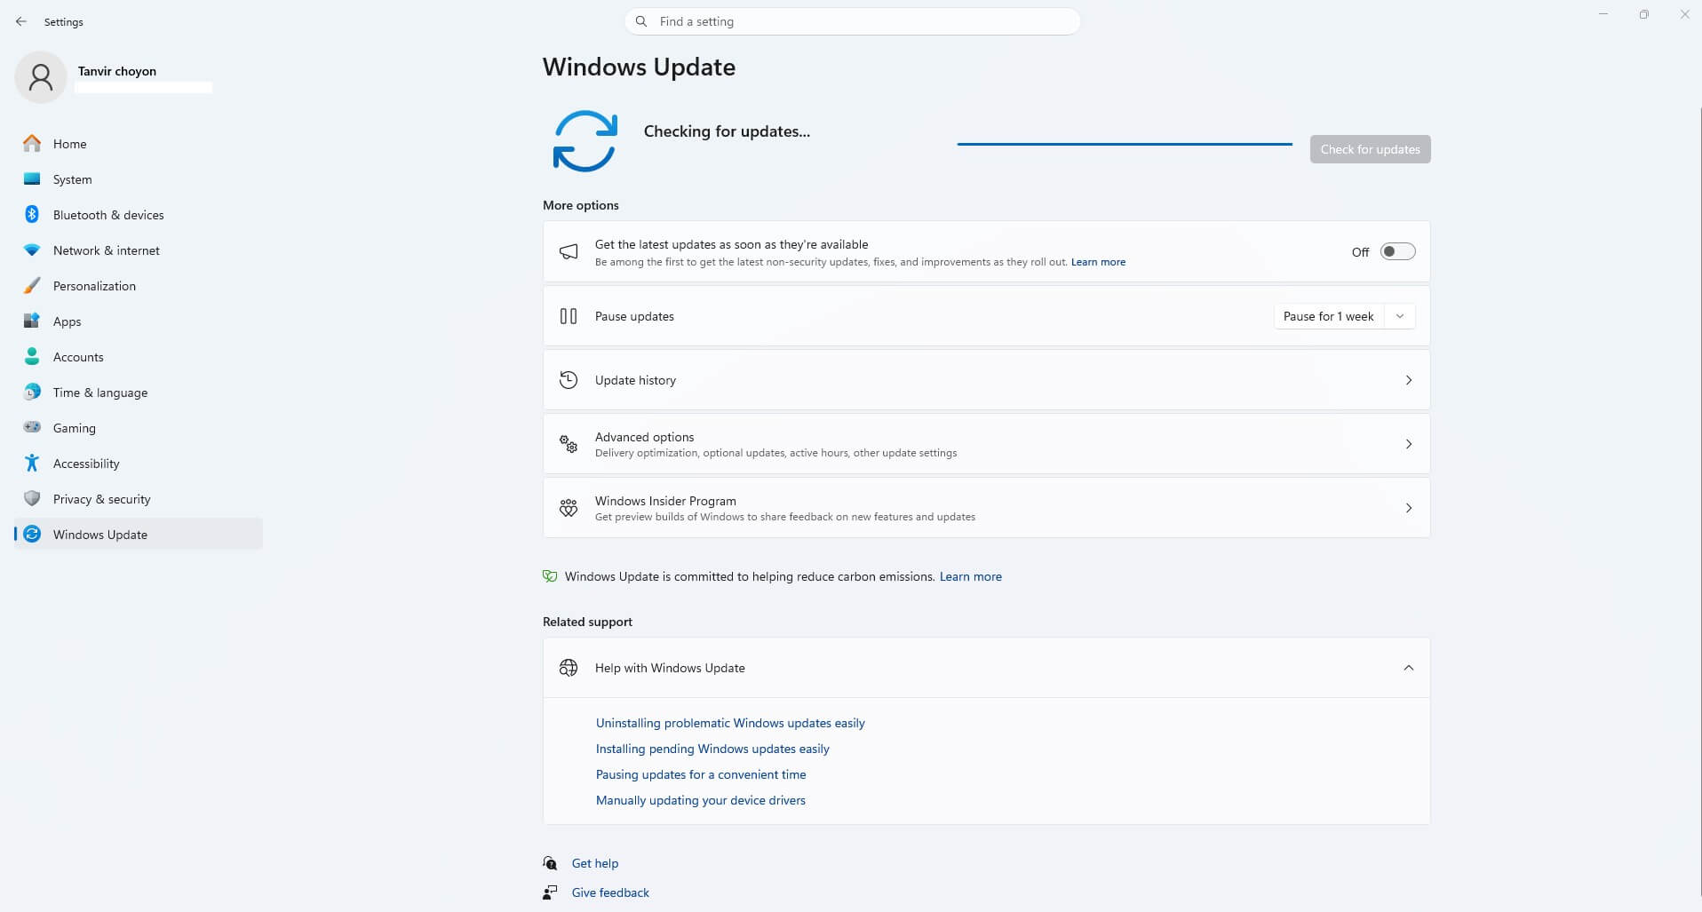Click the Get help link
The height and width of the screenshot is (912, 1702).
pyautogui.click(x=595, y=863)
